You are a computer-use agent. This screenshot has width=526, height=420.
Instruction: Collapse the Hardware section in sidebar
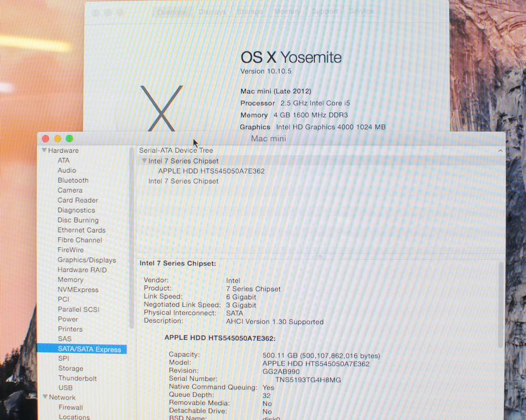[44, 150]
